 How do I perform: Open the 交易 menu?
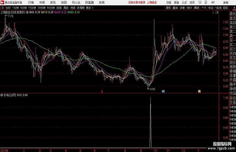(x=102, y=2)
